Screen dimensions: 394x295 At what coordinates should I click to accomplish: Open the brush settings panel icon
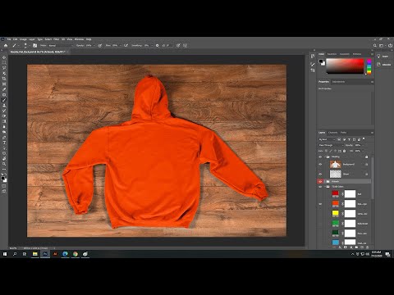tap(34, 46)
